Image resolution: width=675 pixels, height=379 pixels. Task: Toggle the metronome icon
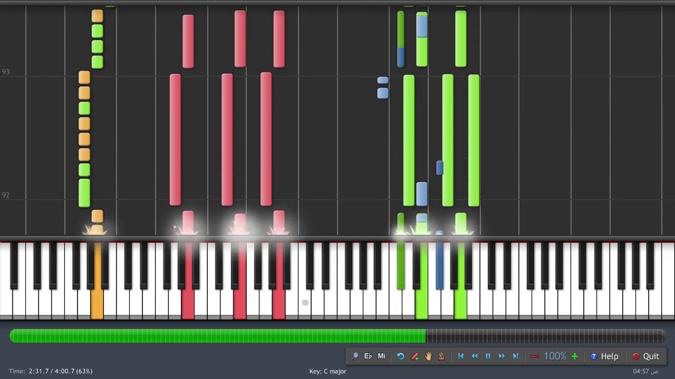pyautogui.click(x=441, y=356)
